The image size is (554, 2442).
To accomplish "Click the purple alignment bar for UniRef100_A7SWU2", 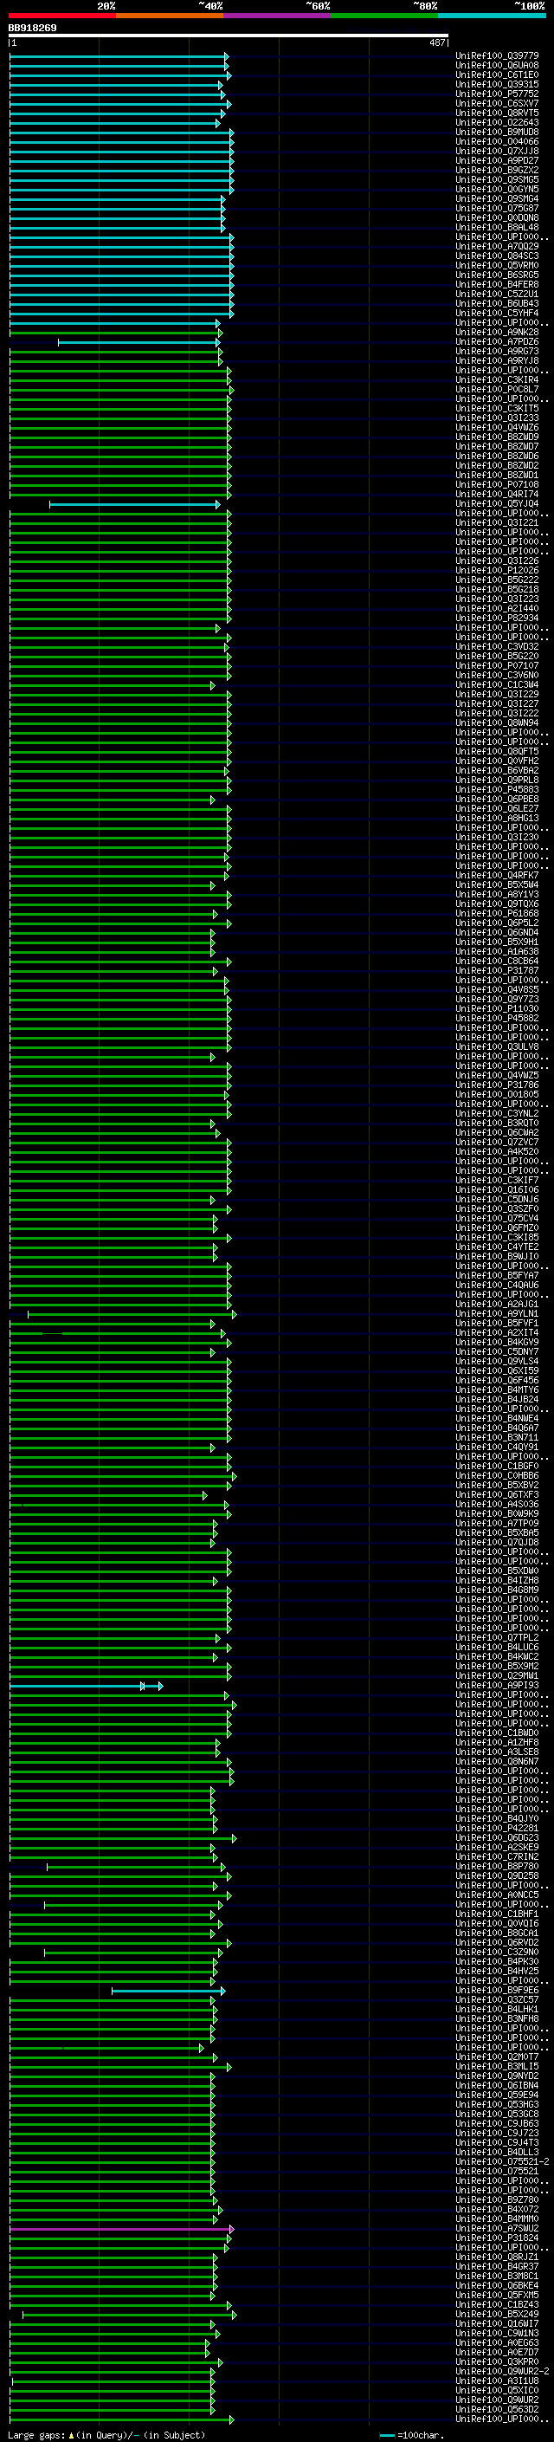I will pyautogui.click(x=121, y=2229).
